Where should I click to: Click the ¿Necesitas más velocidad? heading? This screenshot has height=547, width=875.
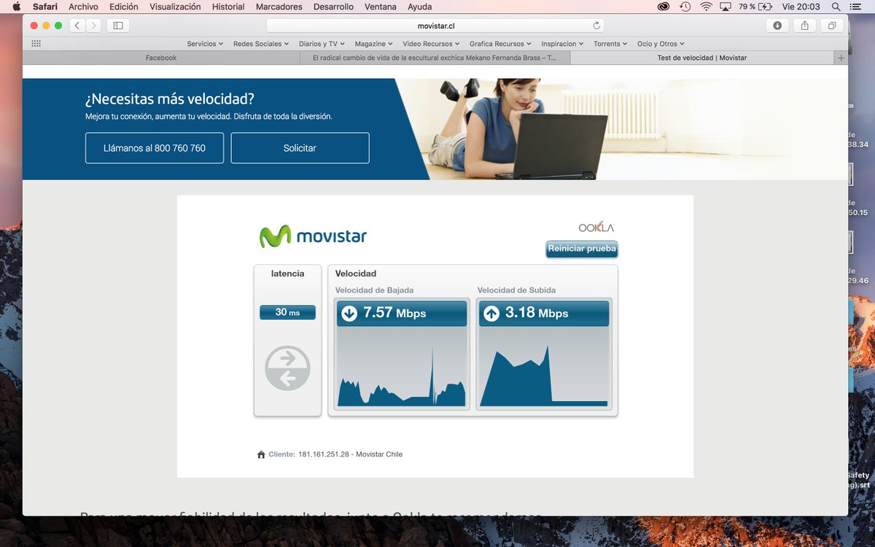click(x=170, y=99)
